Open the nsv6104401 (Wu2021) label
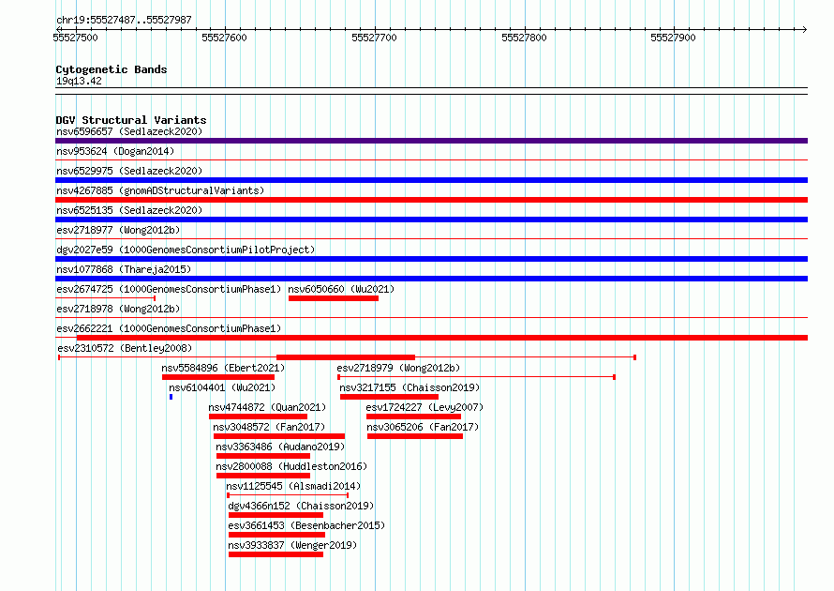 click(x=222, y=387)
